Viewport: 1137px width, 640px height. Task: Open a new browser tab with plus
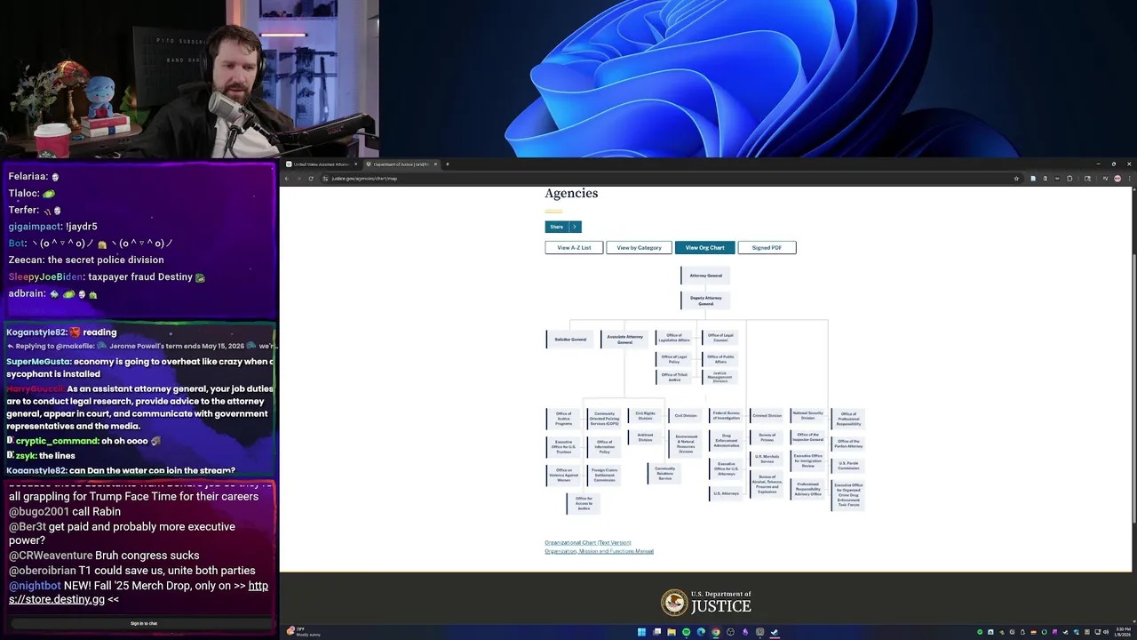click(447, 164)
